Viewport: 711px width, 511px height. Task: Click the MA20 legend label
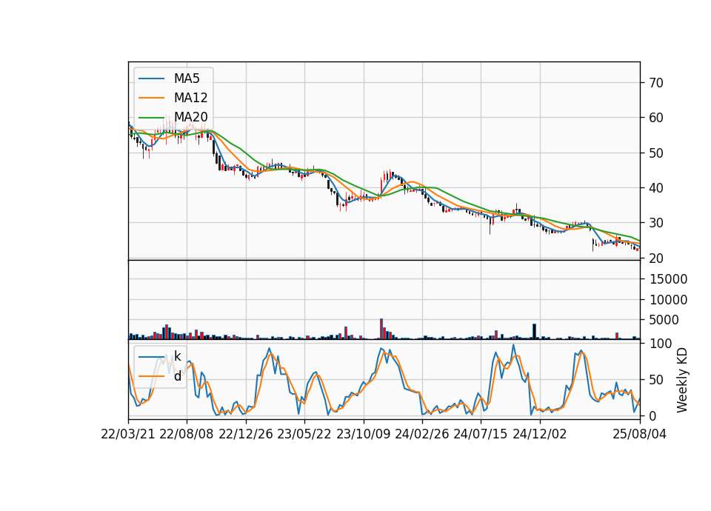[x=190, y=117]
